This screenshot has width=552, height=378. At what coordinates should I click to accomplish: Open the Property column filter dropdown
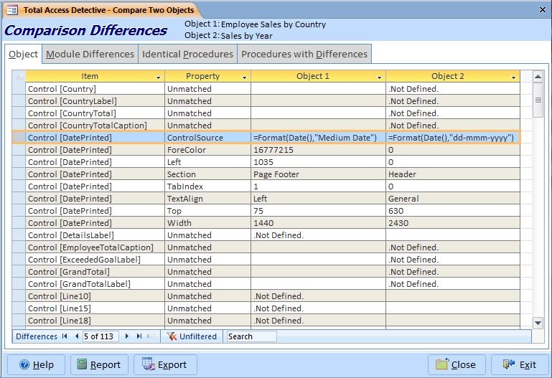(x=244, y=77)
